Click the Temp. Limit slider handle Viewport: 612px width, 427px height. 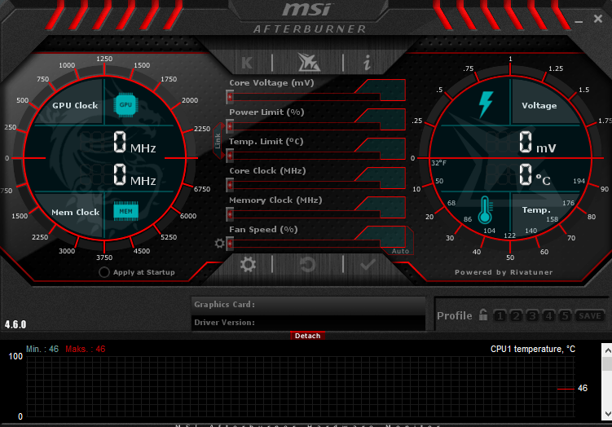tap(230, 156)
